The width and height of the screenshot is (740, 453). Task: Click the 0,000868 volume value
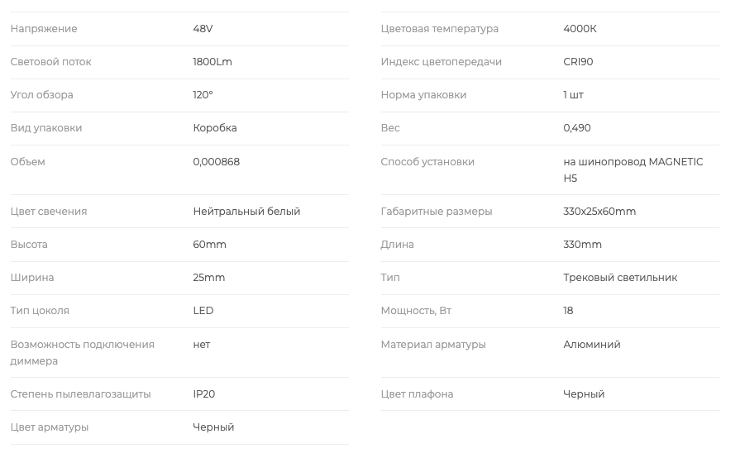[216, 162]
